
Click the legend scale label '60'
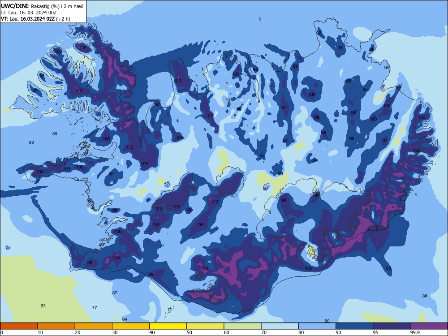click(227, 332)
